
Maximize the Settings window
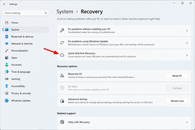click(x=182, y=3)
